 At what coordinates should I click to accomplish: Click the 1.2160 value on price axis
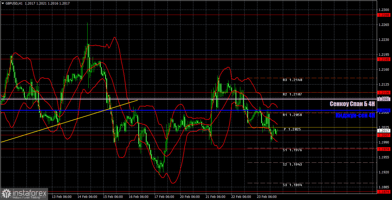click(x=383, y=70)
